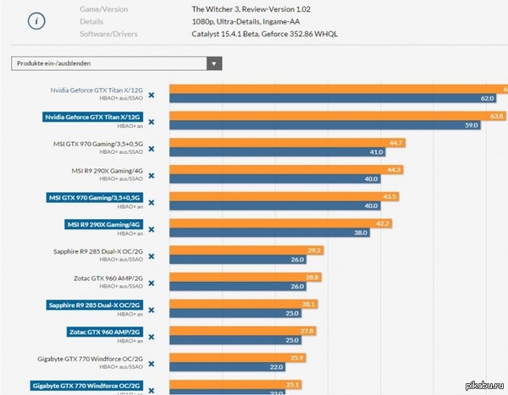Screen dimensions: 508x395
Task: Click the orange bar showing 44.7
Action: click(x=287, y=143)
